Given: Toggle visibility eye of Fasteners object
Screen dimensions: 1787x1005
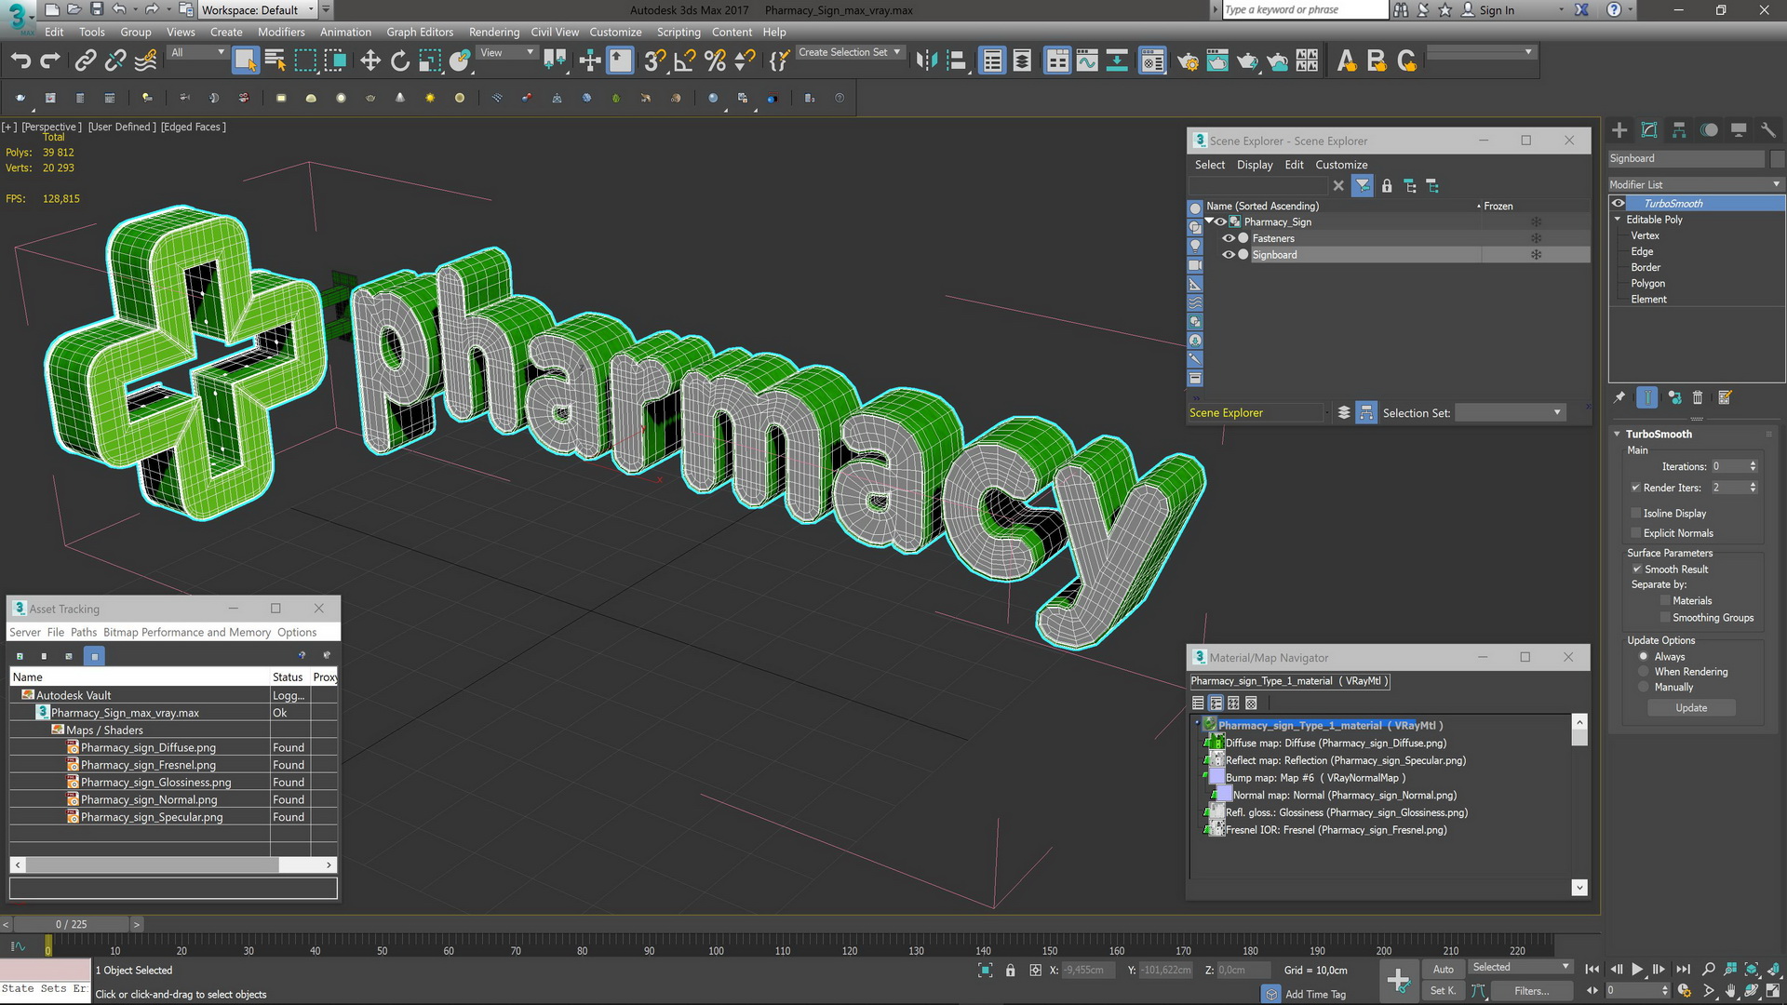Looking at the screenshot, I should point(1228,238).
